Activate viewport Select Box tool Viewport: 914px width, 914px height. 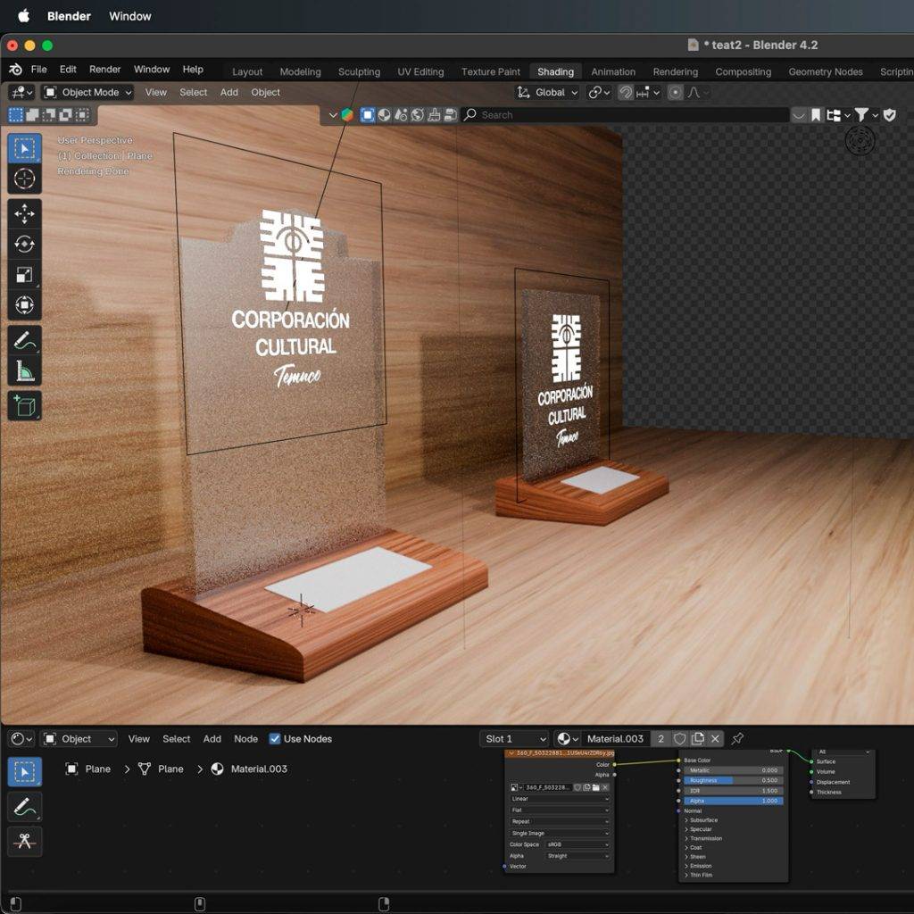24,149
